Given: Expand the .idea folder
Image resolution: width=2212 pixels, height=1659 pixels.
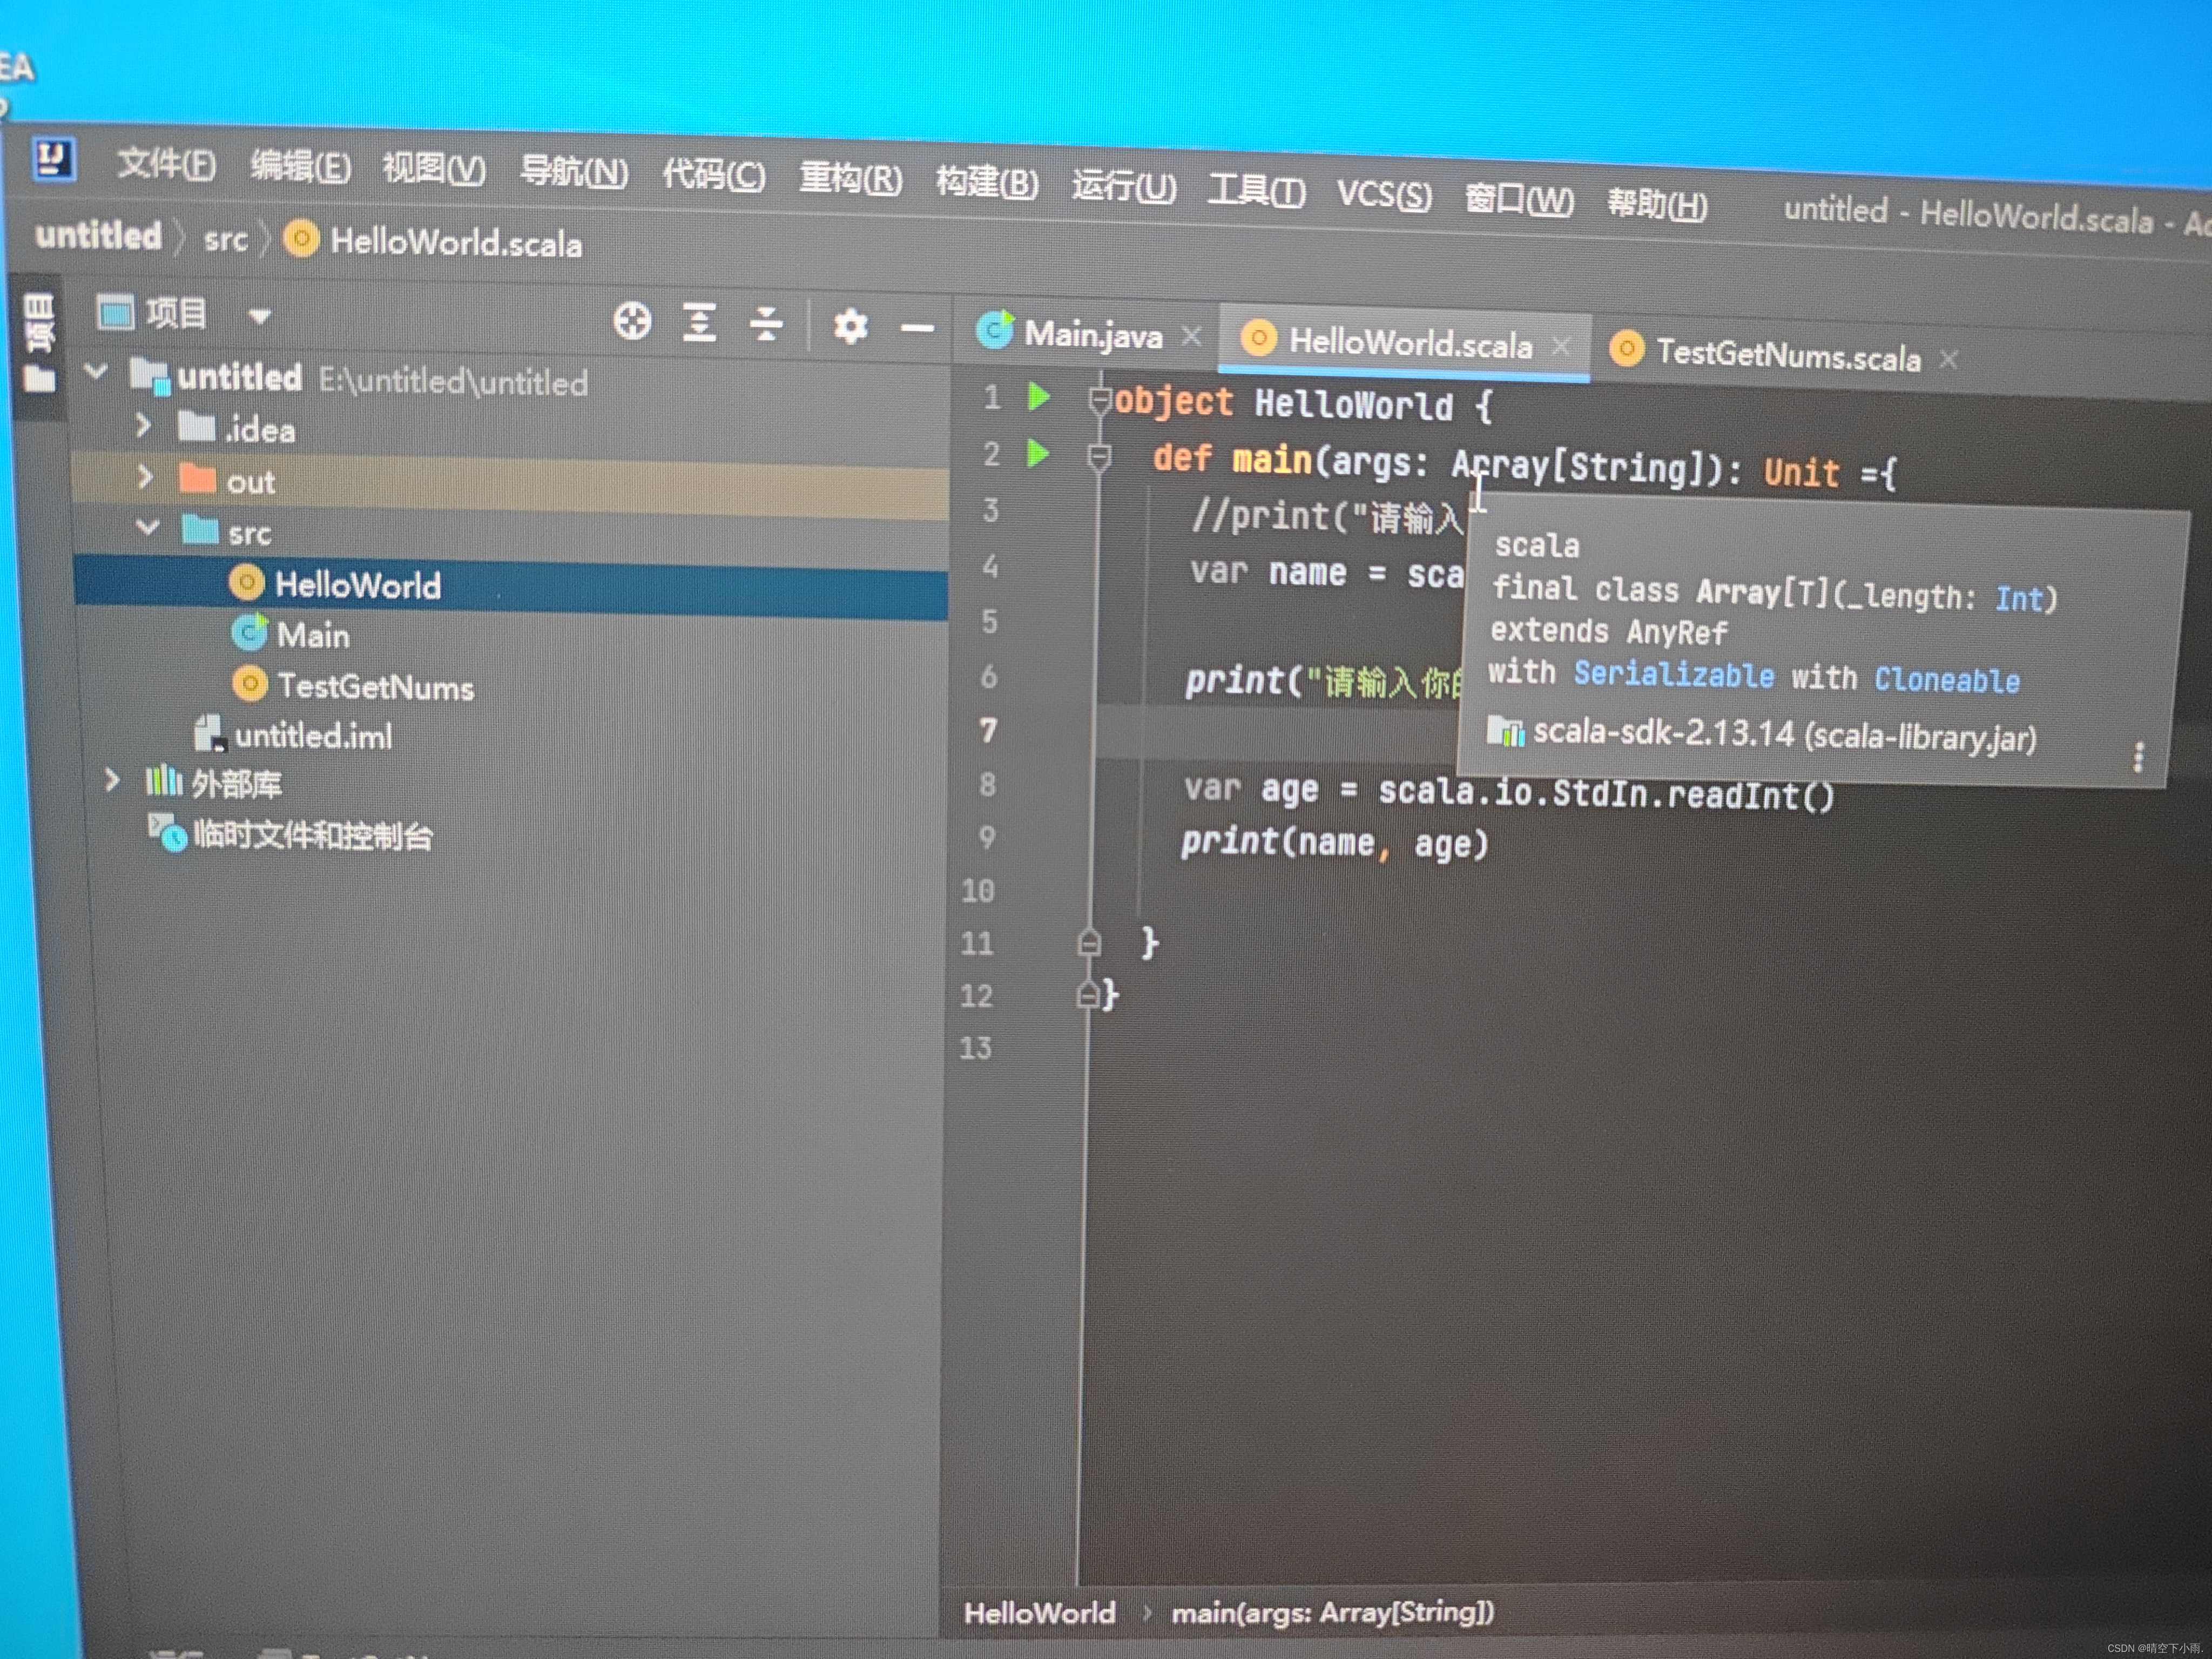Looking at the screenshot, I should (143, 426).
